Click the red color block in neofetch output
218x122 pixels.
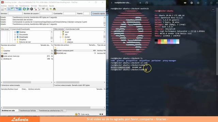point(159,41)
